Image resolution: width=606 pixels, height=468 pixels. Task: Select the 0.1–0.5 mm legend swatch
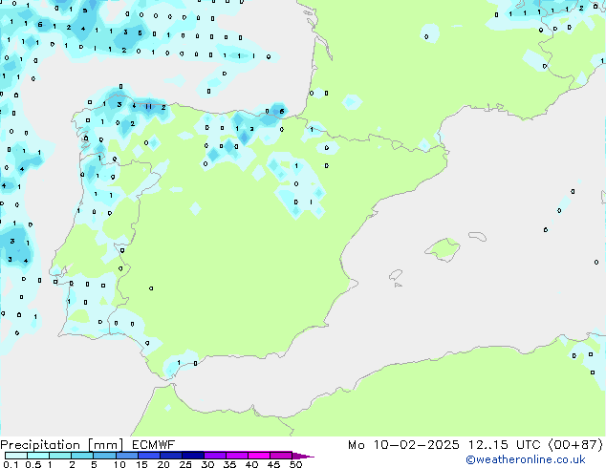(16, 456)
